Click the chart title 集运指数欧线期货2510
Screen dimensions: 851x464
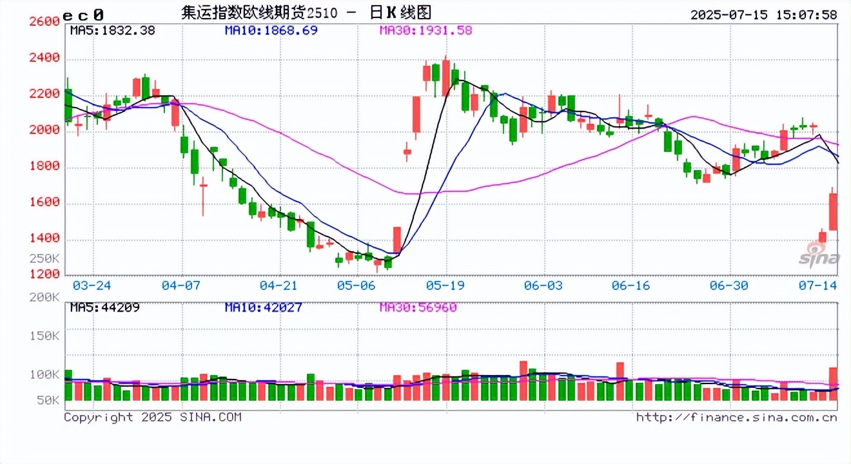(259, 13)
